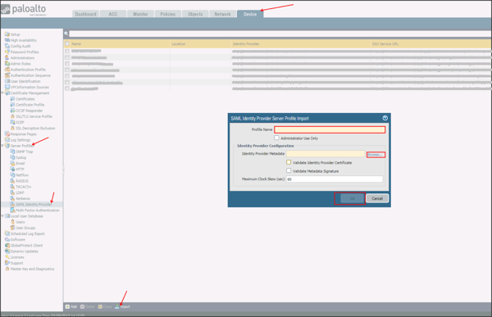
Task: Open GlobalProtect Client node
Action: click(x=27, y=246)
